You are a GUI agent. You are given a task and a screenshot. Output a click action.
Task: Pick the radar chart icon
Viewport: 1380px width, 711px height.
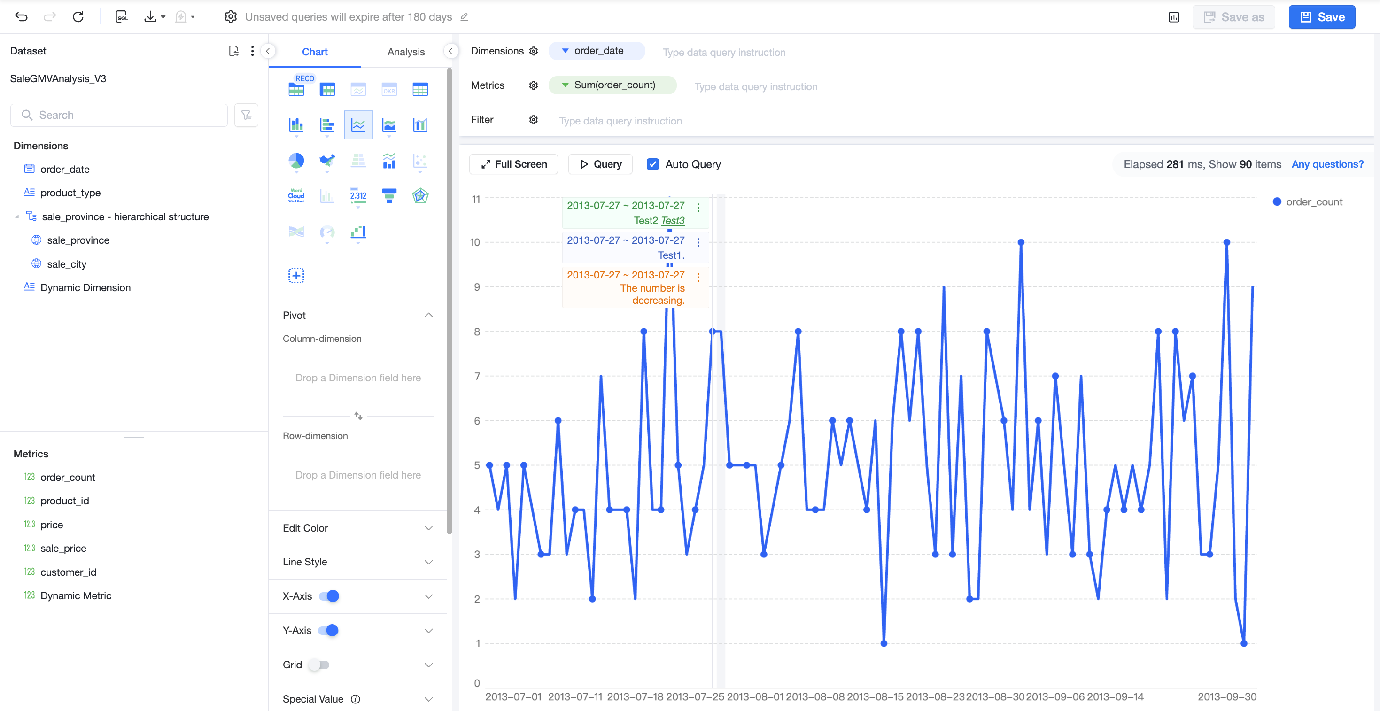click(420, 195)
